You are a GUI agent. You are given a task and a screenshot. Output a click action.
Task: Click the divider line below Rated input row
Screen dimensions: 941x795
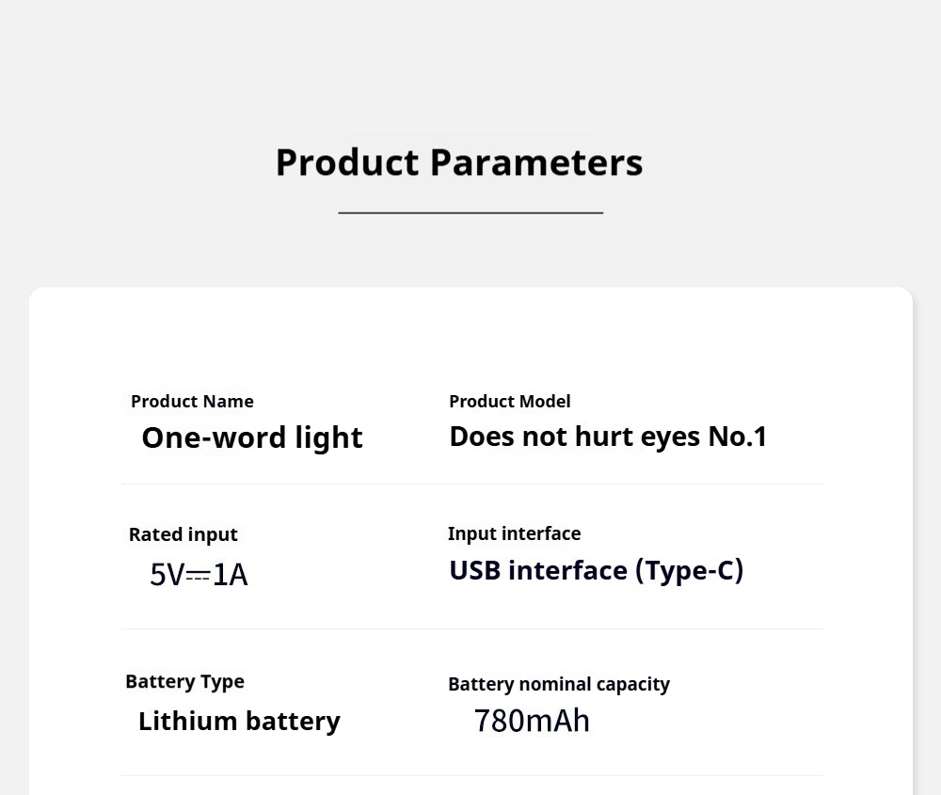click(x=471, y=628)
